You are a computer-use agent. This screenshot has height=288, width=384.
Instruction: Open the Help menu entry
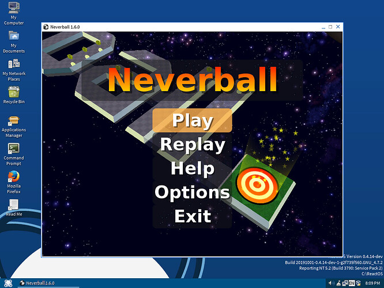pos(192,168)
